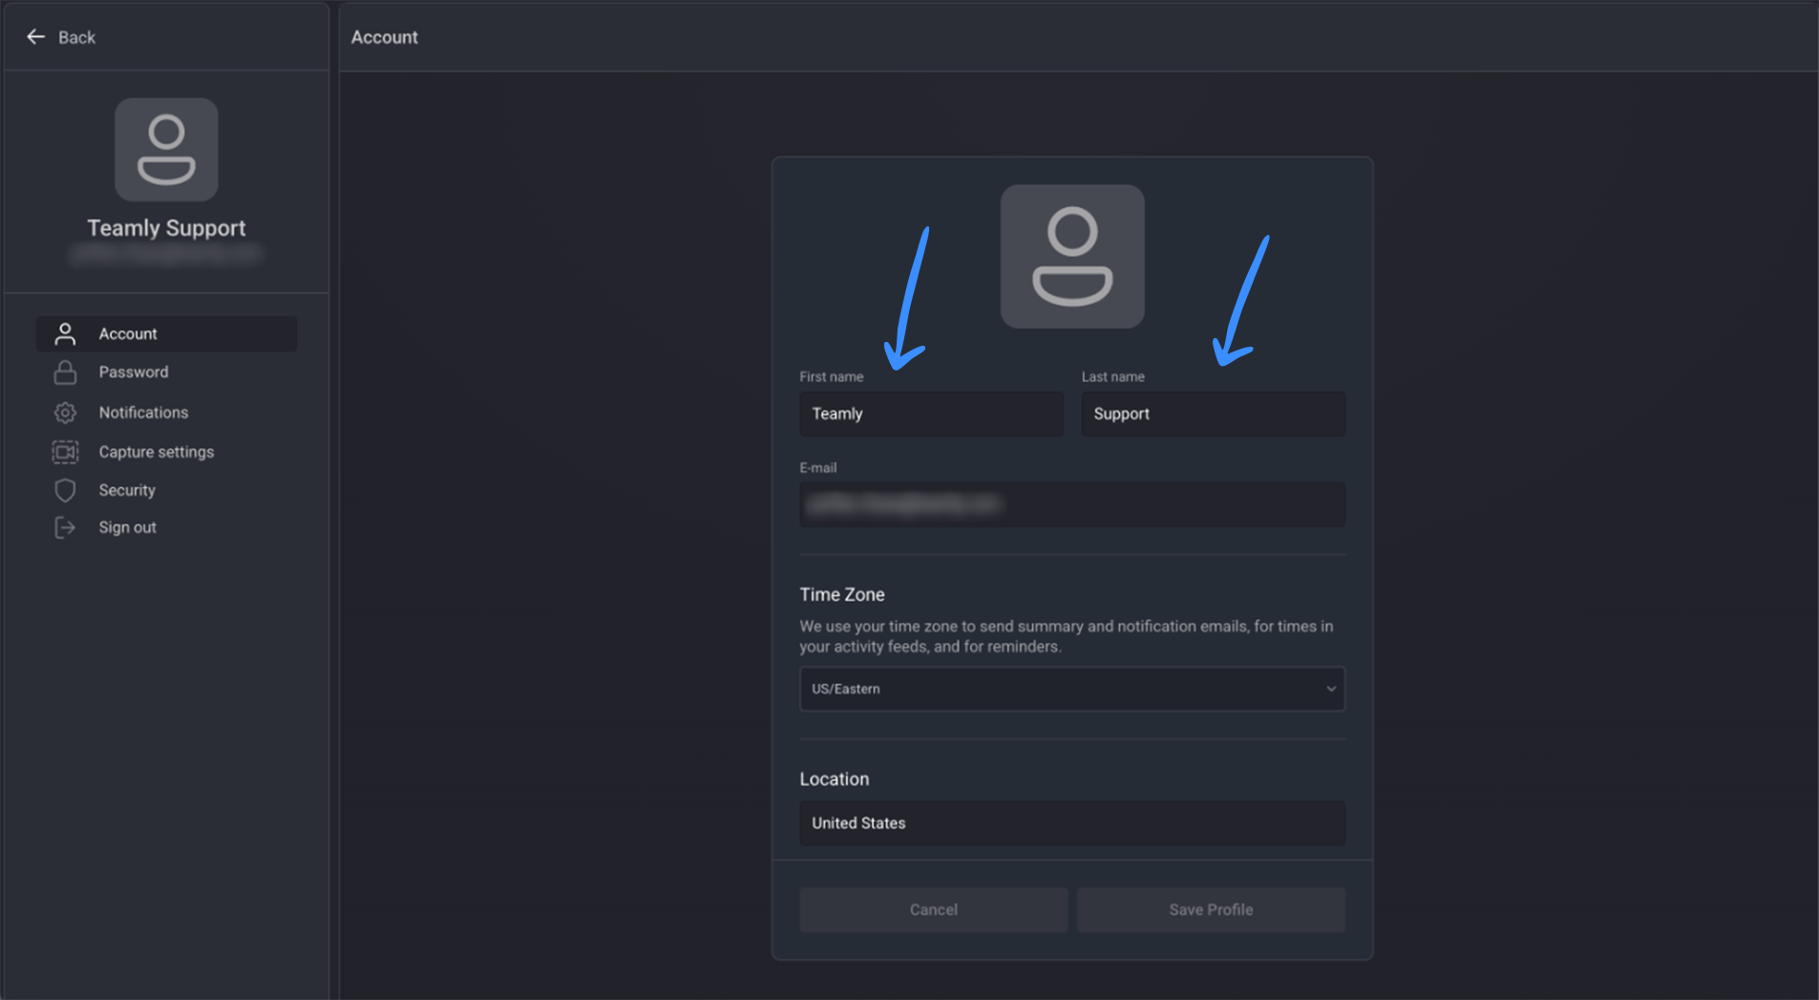Open the US/Eastern time zone dropdown

pyautogui.click(x=1072, y=689)
